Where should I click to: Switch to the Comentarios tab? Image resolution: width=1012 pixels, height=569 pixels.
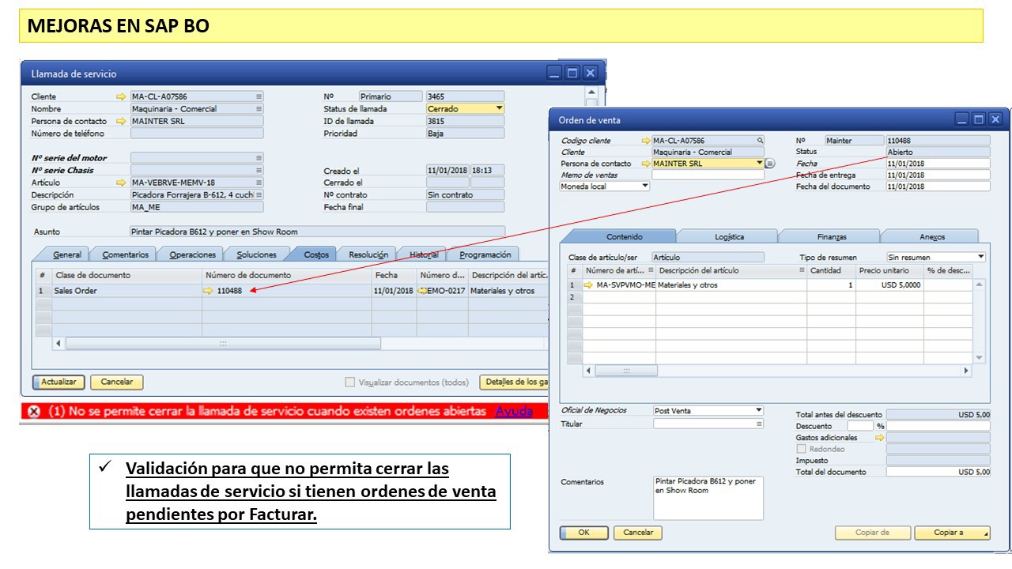(125, 254)
